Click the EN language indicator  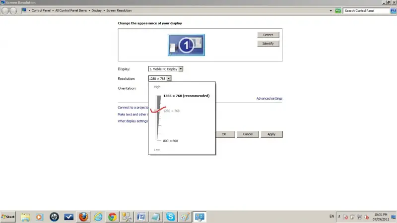(331, 217)
